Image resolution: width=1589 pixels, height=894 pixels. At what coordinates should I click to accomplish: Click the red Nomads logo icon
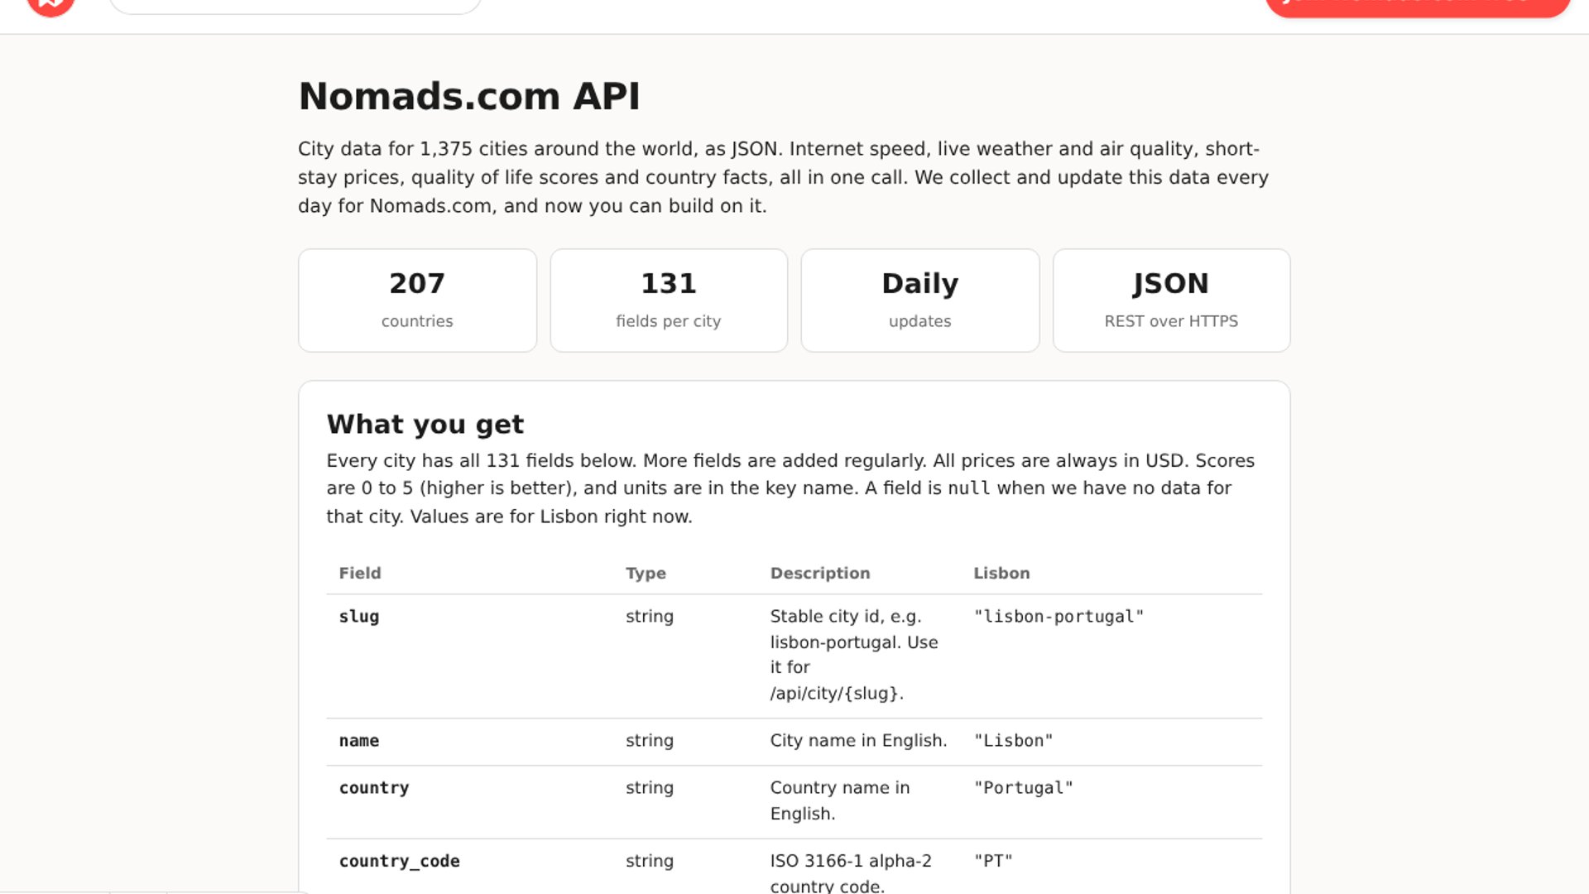[50, 5]
